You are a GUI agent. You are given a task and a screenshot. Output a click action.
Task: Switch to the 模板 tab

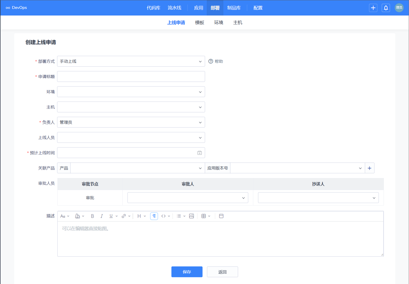click(x=200, y=23)
